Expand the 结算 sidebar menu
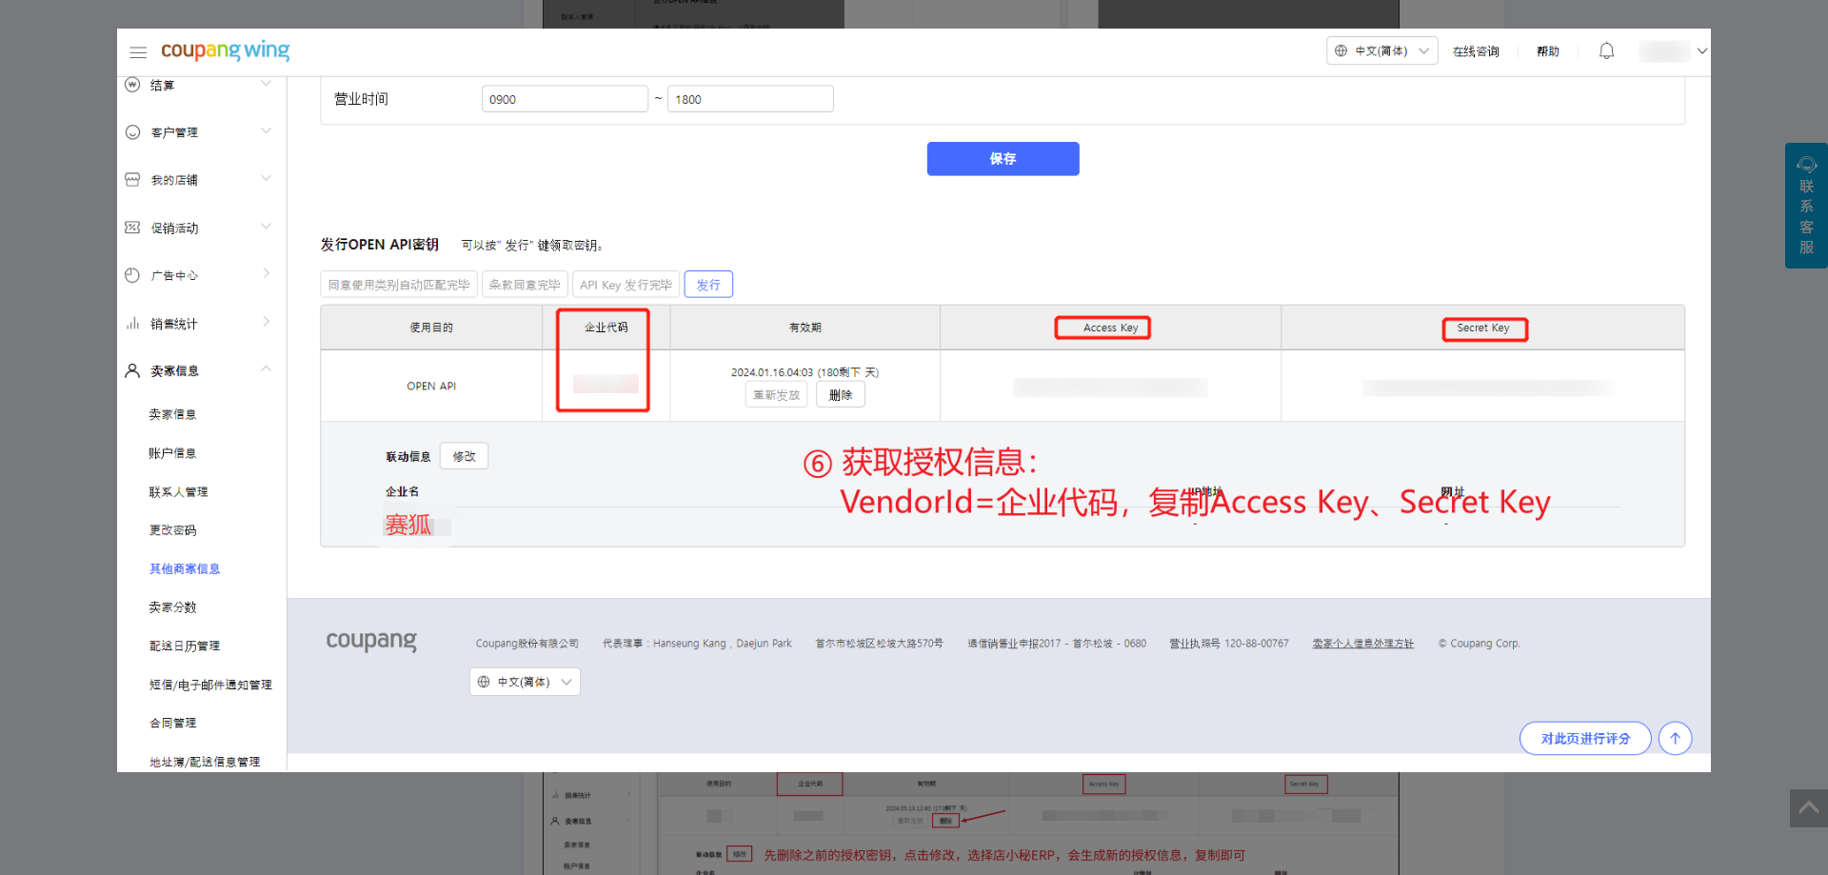This screenshot has height=875, width=1828. coord(267,84)
